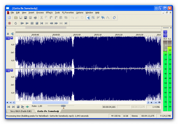Click the cursor position field 00:00:04,681
Screen dimensions: 178x124
click(109, 107)
